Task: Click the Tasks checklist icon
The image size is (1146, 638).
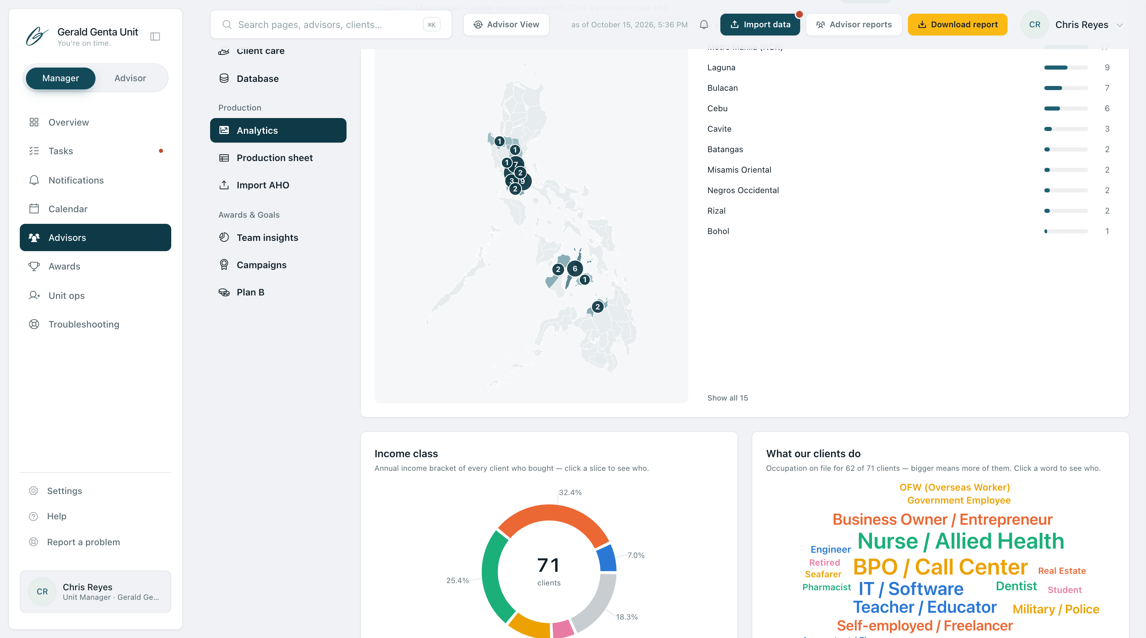Action: pyautogui.click(x=34, y=151)
